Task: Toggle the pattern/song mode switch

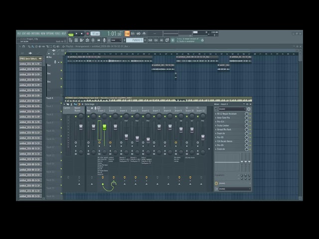Action: 71,34
